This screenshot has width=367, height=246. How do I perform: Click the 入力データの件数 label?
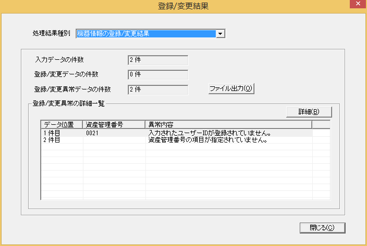coord(59,60)
